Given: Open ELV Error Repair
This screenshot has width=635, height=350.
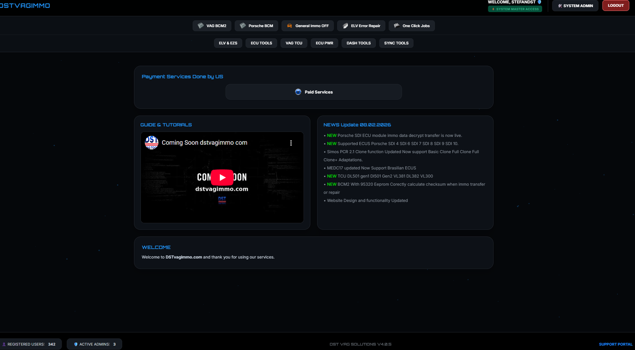Looking at the screenshot, I should [361, 26].
